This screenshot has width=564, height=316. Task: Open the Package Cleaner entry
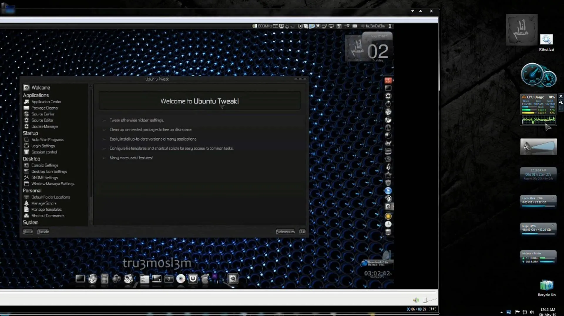click(41, 108)
